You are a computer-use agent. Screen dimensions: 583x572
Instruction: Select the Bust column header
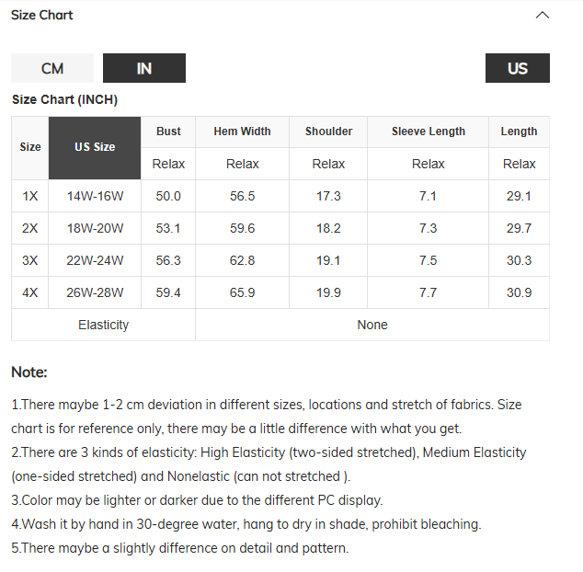tap(168, 132)
